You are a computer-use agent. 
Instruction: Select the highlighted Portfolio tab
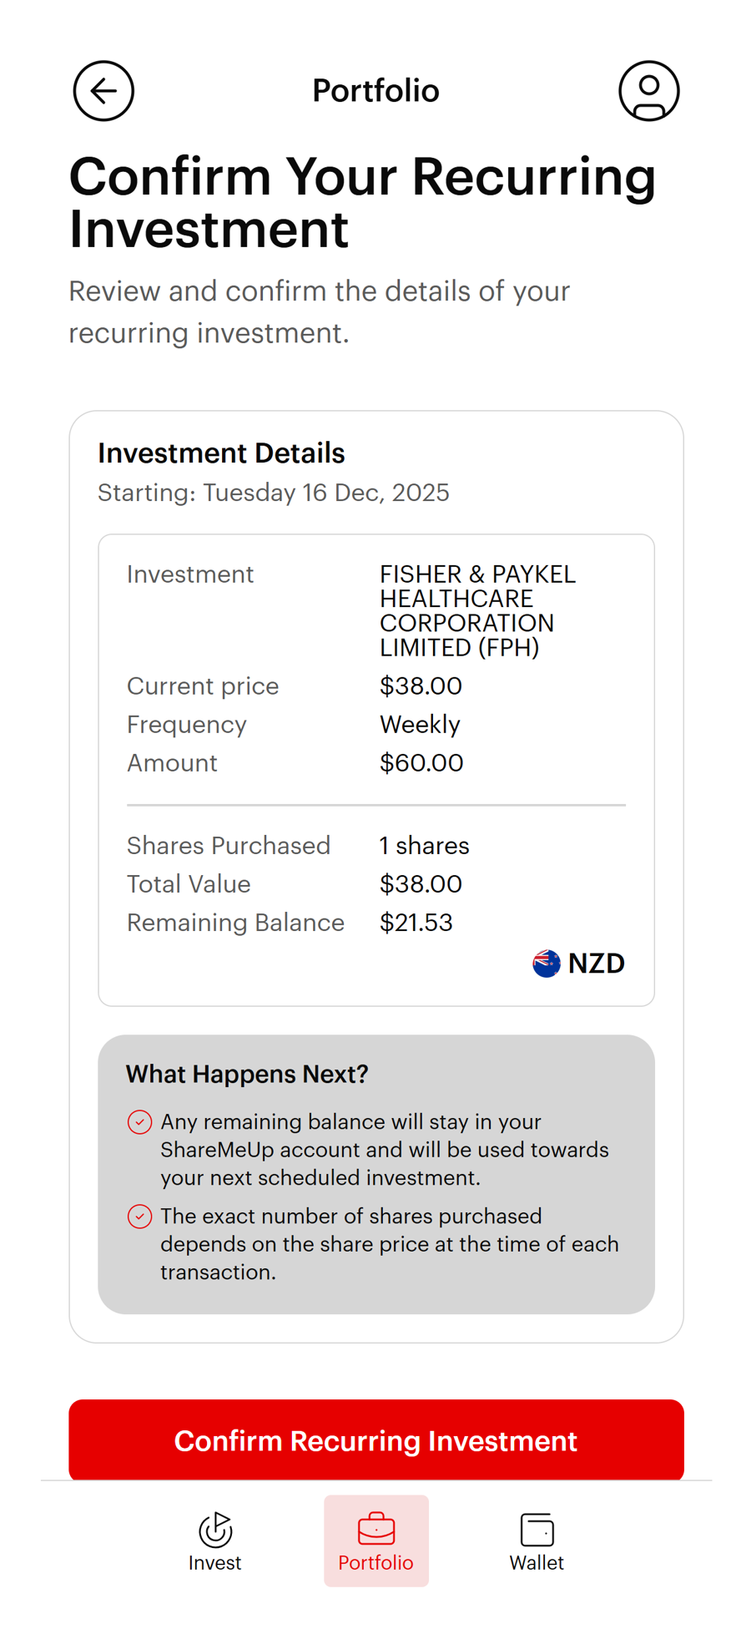coord(376,1541)
